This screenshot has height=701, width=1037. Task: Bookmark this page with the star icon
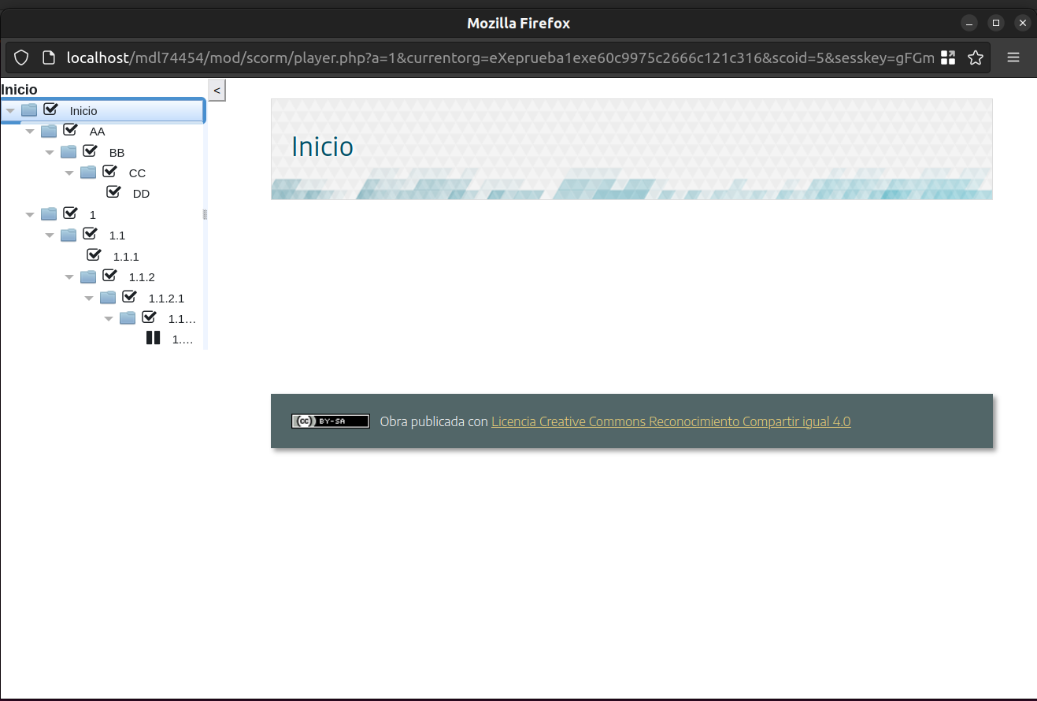coord(976,57)
